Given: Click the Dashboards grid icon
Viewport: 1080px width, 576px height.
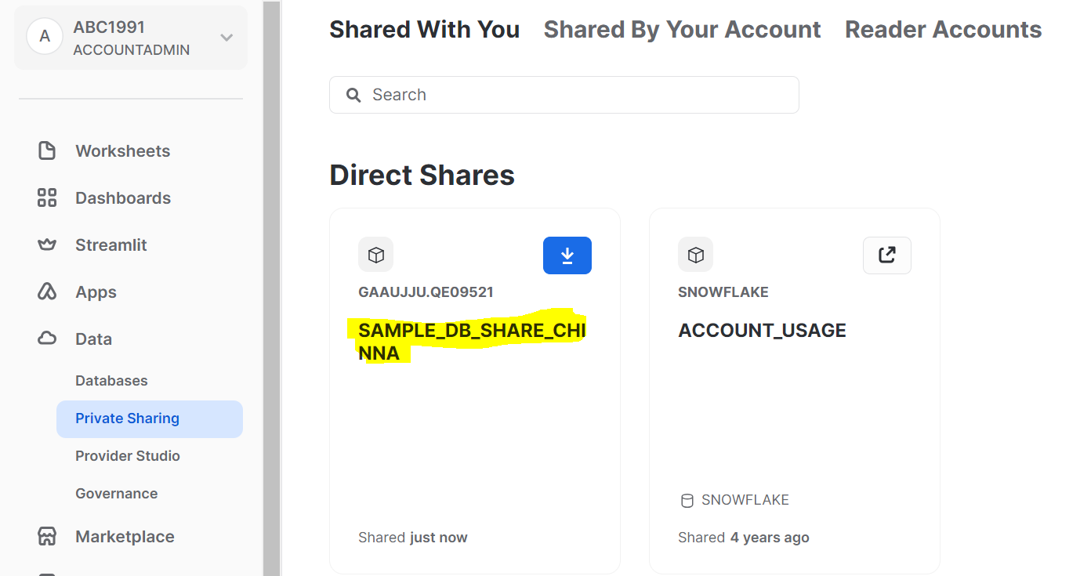Looking at the screenshot, I should pos(47,197).
